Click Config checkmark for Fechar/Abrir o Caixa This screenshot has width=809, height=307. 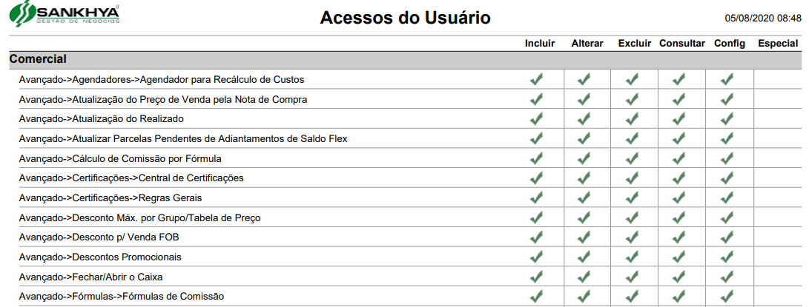point(727,277)
